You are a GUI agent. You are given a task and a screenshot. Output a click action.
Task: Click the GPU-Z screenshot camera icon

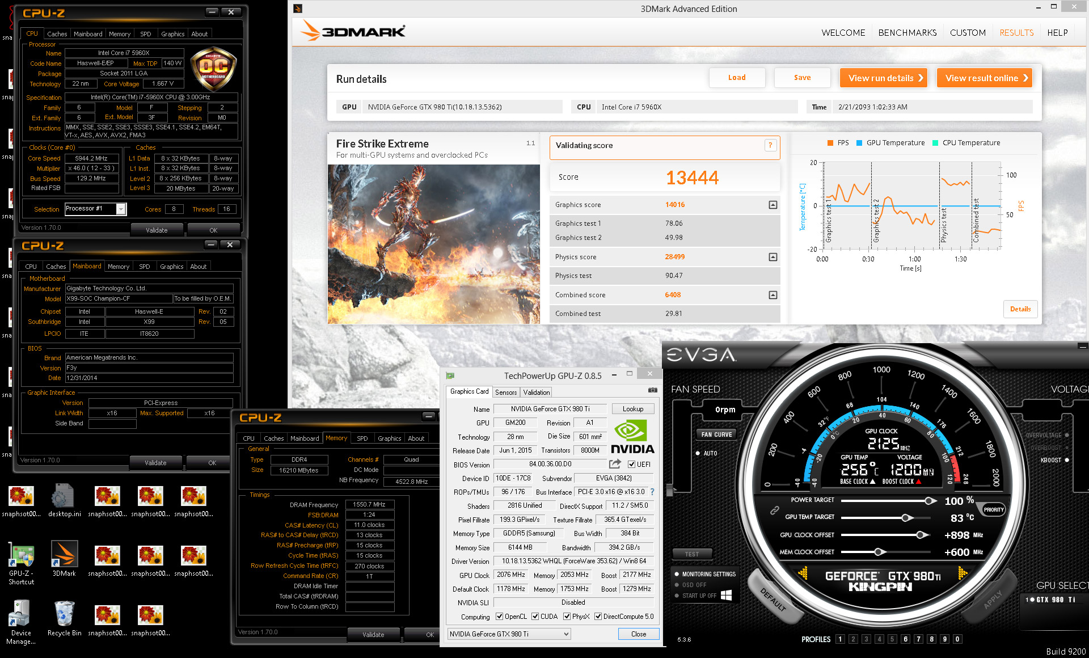(653, 390)
